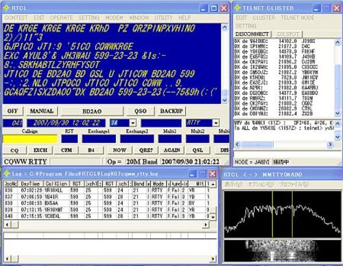The image size is (343, 266).
Task: Open the CONTEST menu
Action: click(x=16, y=18)
